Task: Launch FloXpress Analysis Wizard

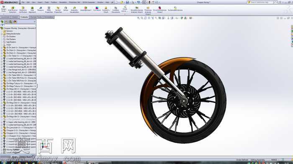Action: (x=148, y=10)
